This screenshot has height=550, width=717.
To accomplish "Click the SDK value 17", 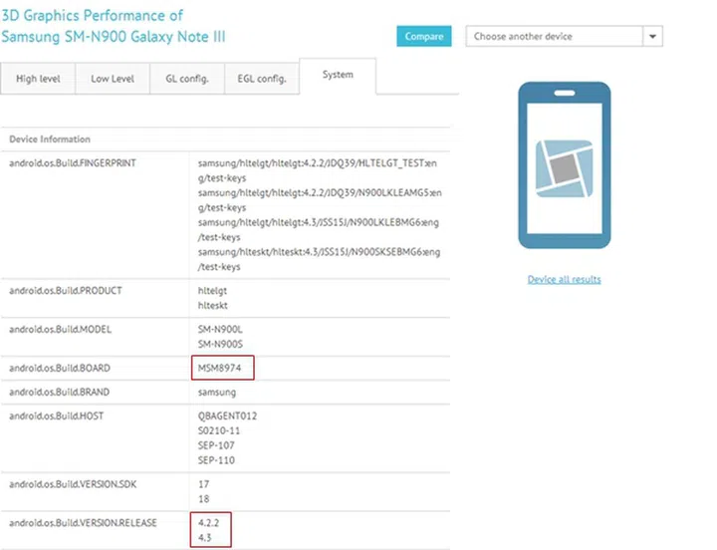I will point(203,484).
